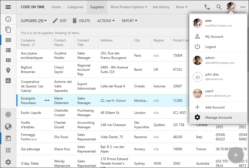Open settings gear in sidebar
This screenshot has width=249, height=168.
(8, 162)
